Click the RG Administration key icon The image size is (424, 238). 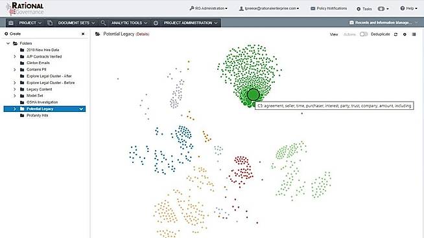click(192, 8)
